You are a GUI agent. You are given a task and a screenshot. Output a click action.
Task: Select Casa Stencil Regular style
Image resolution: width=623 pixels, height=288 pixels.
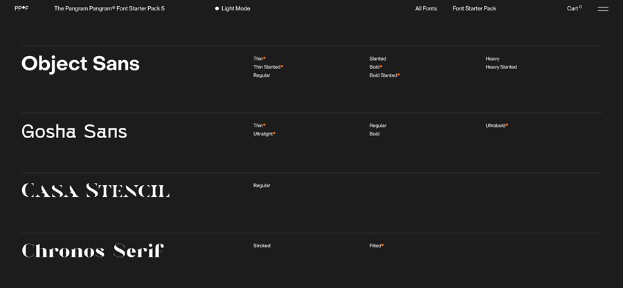(x=262, y=185)
